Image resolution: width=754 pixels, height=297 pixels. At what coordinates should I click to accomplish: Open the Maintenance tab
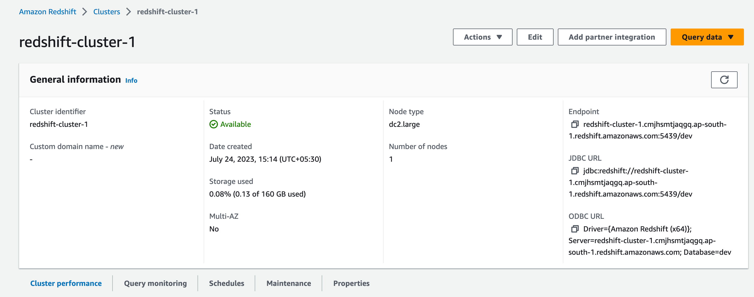click(x=289, y=283)
